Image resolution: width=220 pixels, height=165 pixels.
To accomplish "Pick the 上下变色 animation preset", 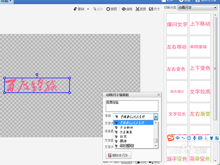I will pyautogui.click(x=200, y=69).
